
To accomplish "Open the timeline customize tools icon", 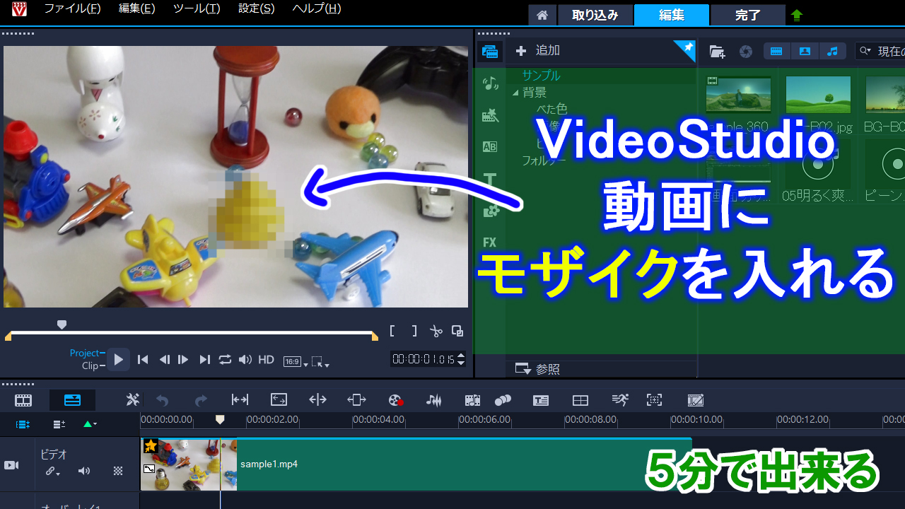I will point(132,400).
